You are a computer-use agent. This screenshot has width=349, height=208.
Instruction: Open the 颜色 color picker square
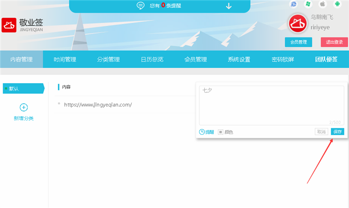point(220,132)
